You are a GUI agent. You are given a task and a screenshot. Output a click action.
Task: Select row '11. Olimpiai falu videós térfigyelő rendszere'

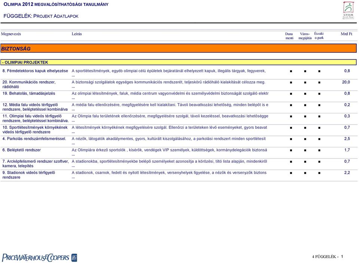pyautogui.click(x=179, y=118)
